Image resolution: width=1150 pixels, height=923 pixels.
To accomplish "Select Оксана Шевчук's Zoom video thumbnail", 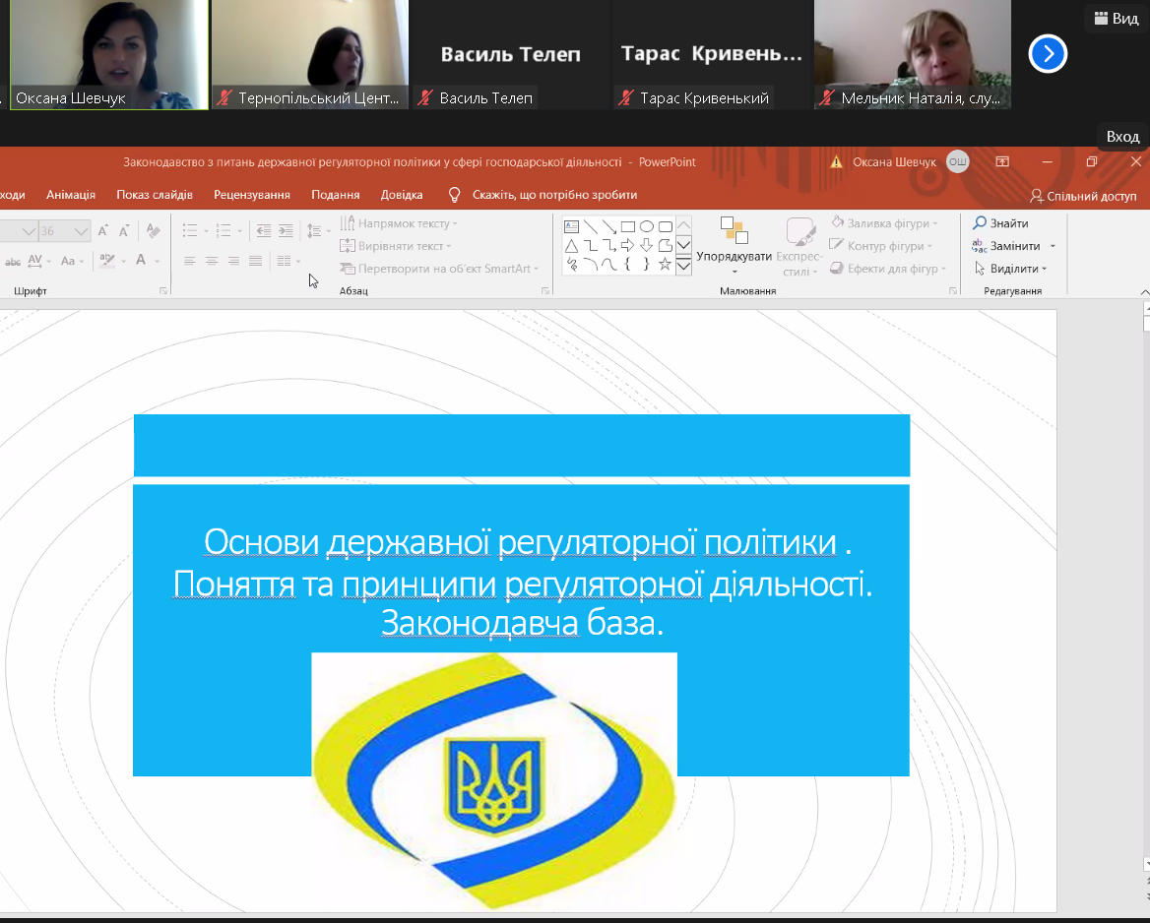I will (109, 54).
